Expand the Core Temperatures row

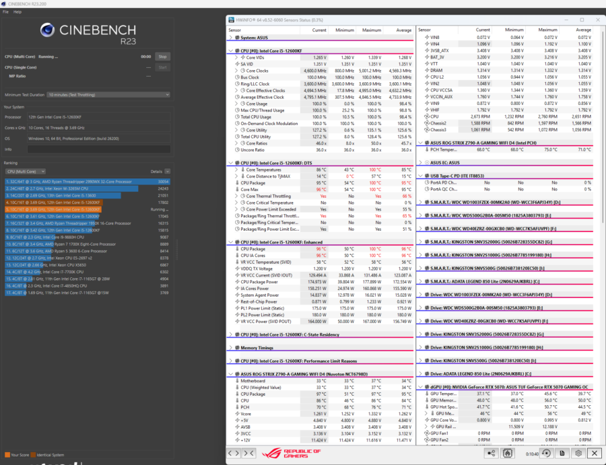[236, 170]
